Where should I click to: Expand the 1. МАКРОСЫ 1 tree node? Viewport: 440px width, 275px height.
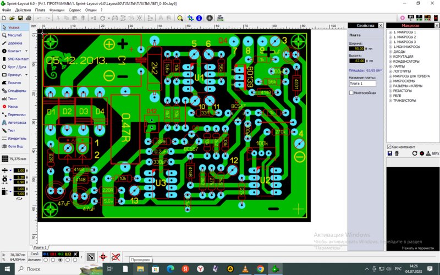click(x=391, y=32)
